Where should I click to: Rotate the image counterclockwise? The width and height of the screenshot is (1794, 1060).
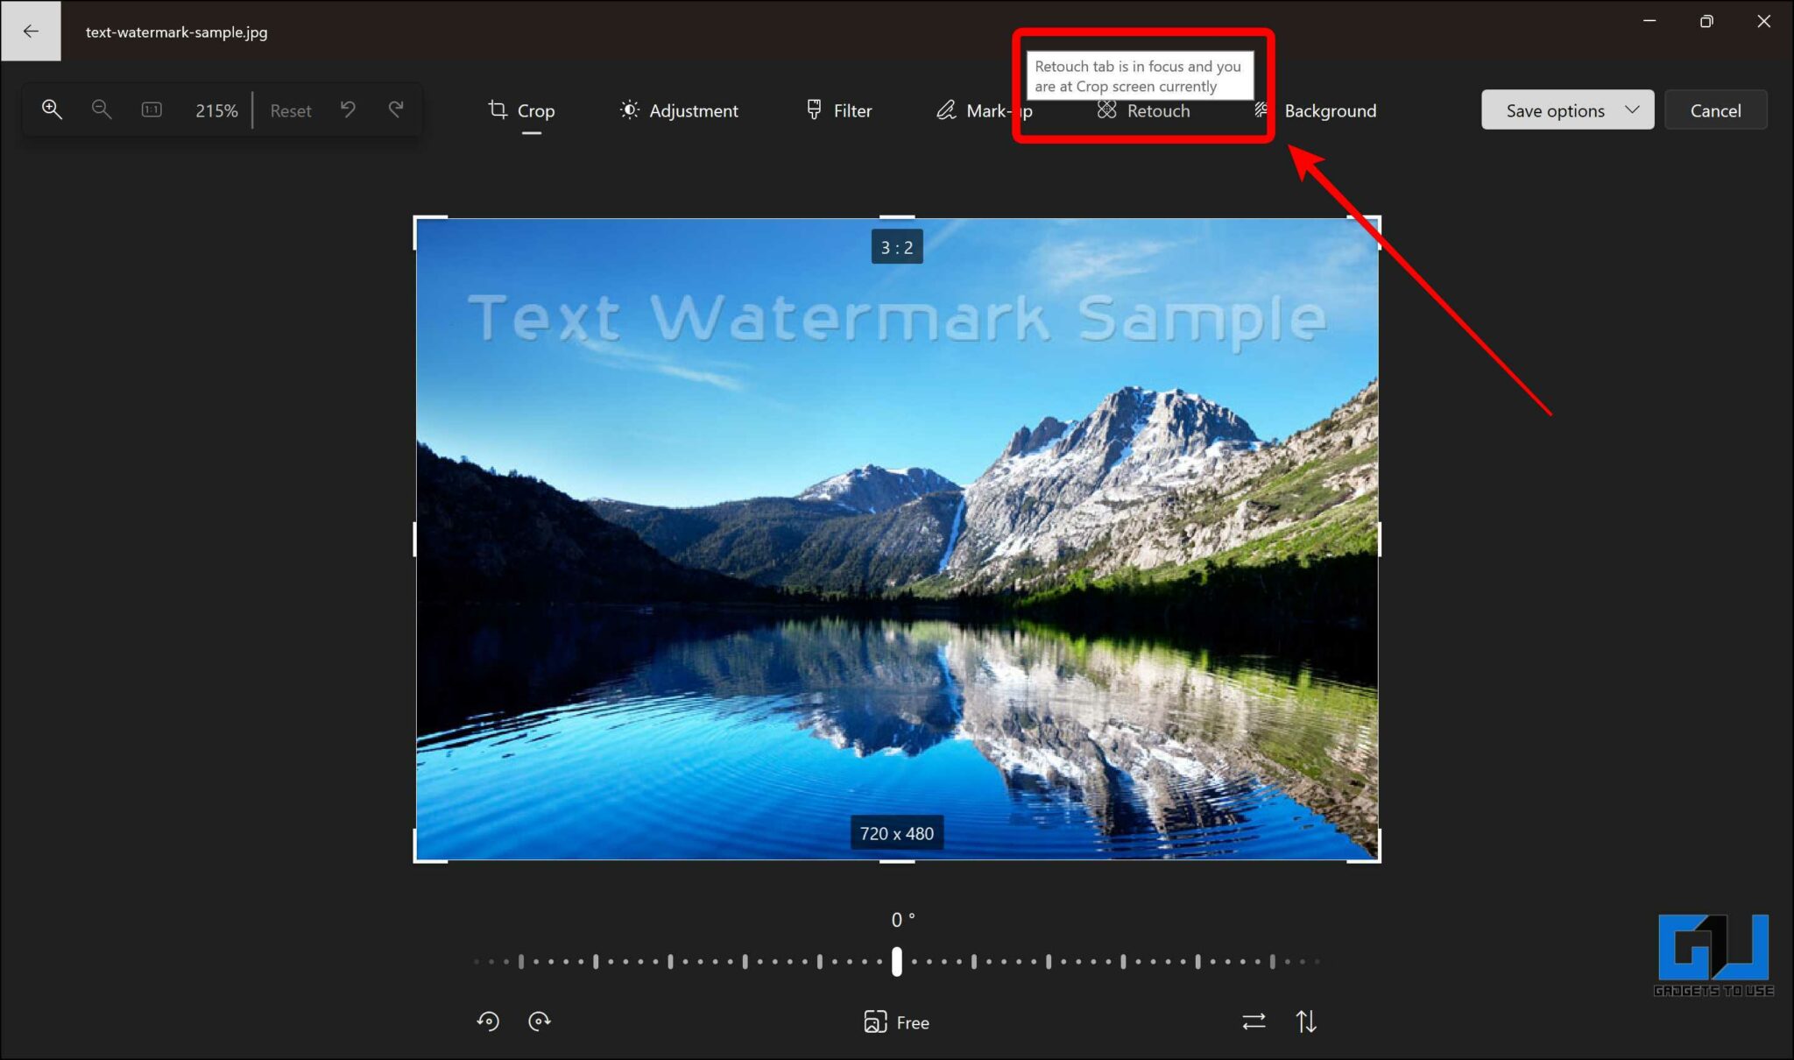tap(489, 1021)
